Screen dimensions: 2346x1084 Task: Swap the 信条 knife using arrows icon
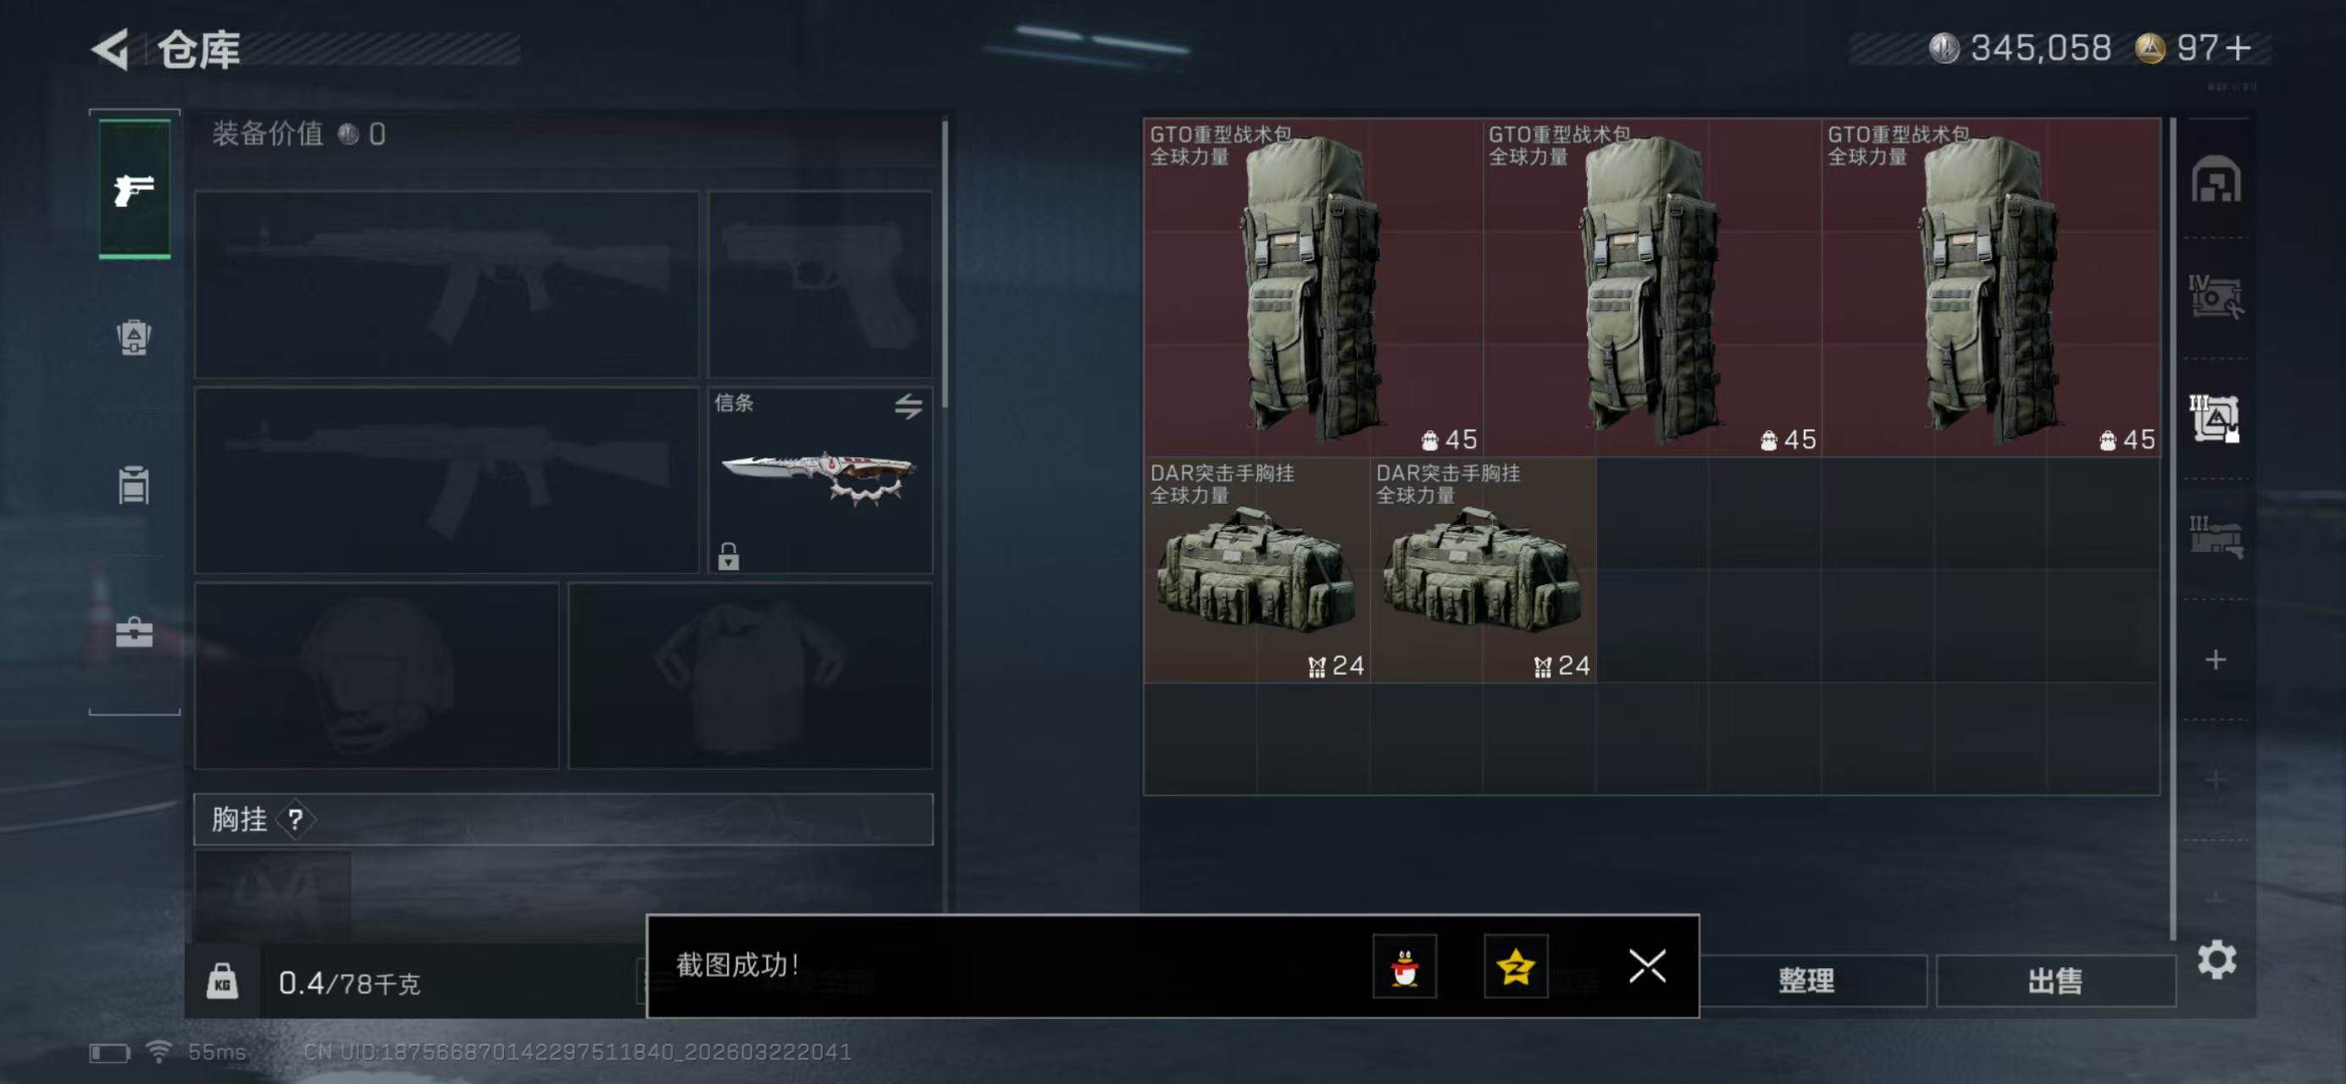[908, 406]
